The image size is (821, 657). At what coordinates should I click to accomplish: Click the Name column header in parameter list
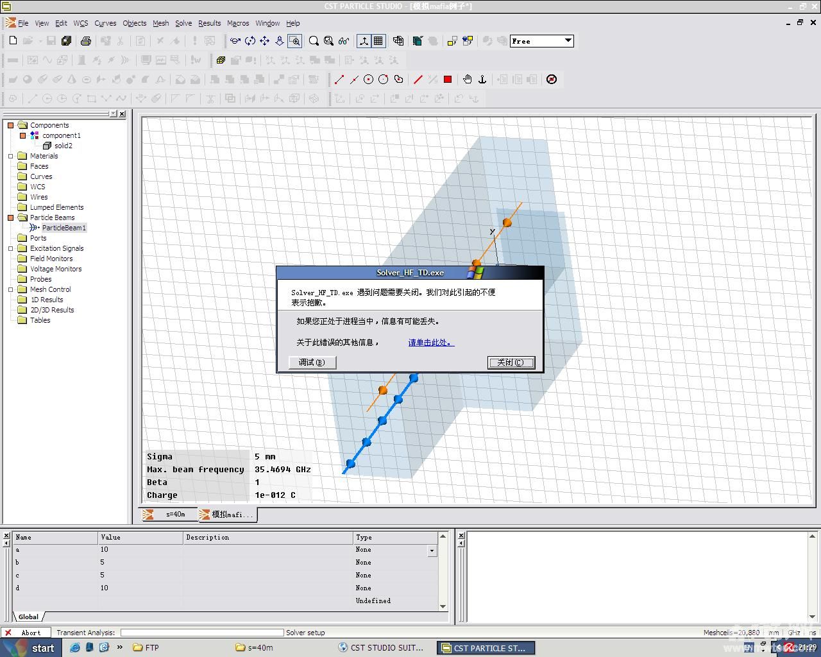coord(55,538)
